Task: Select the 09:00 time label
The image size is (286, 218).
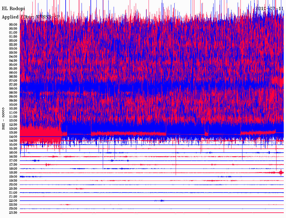Action: pos(13,97)
